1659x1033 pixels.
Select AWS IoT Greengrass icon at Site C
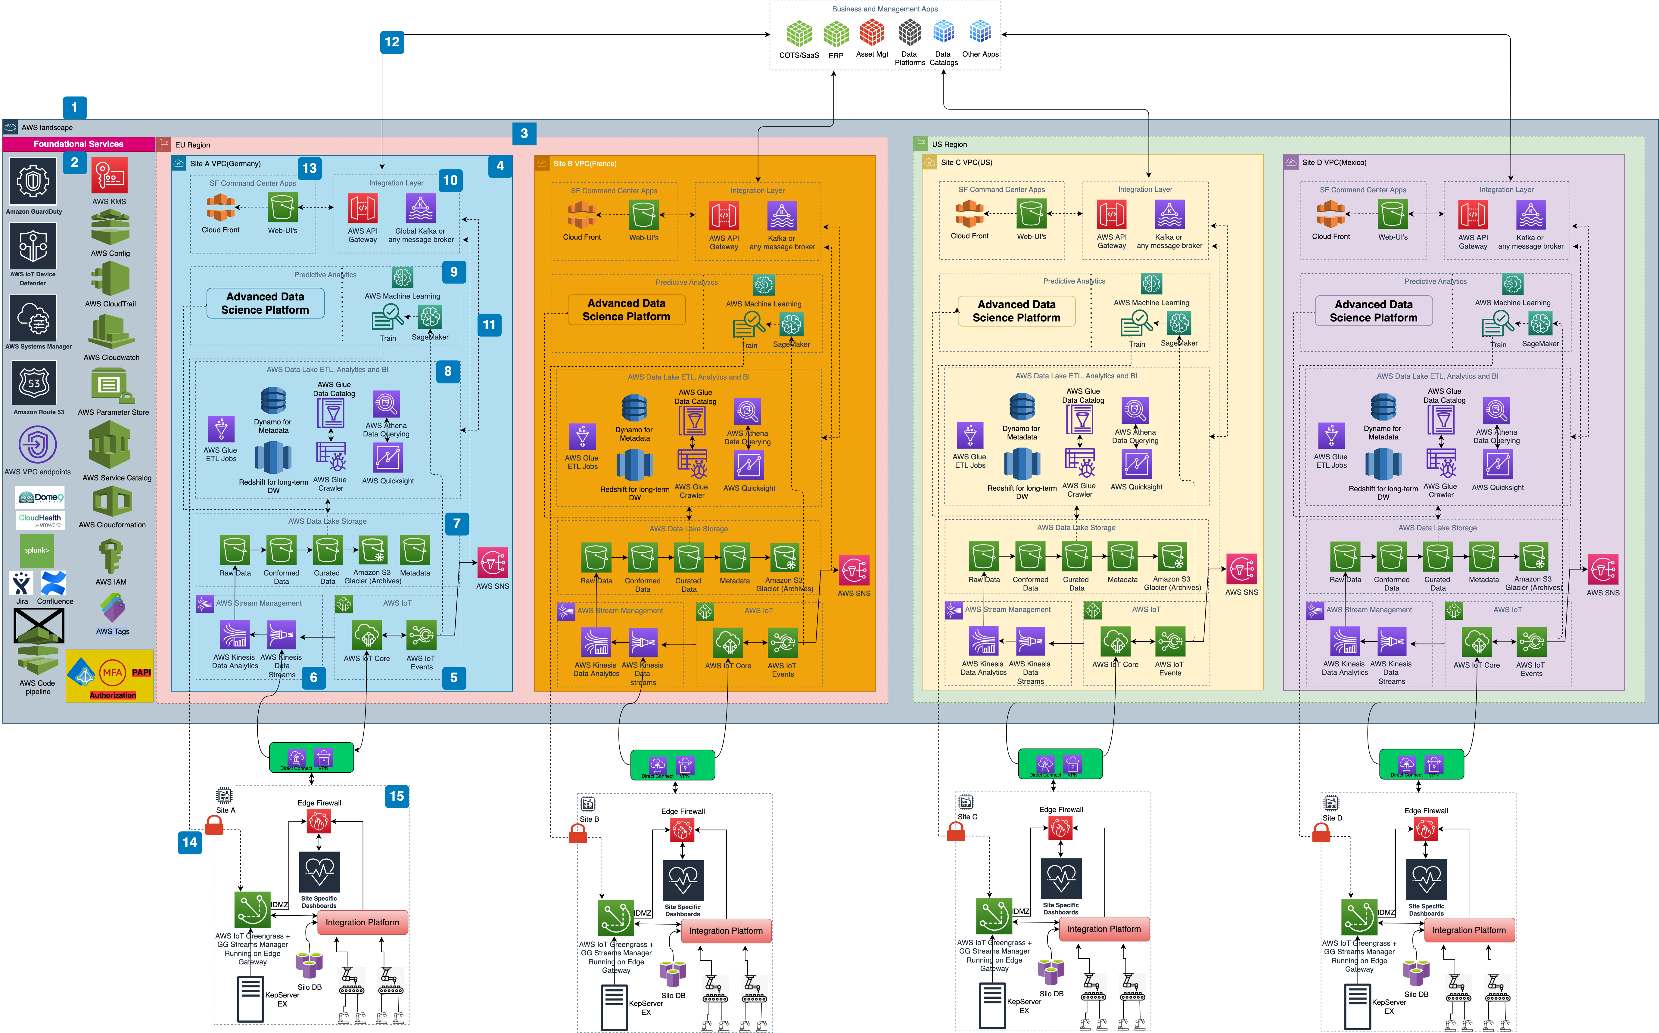[994, 916]
